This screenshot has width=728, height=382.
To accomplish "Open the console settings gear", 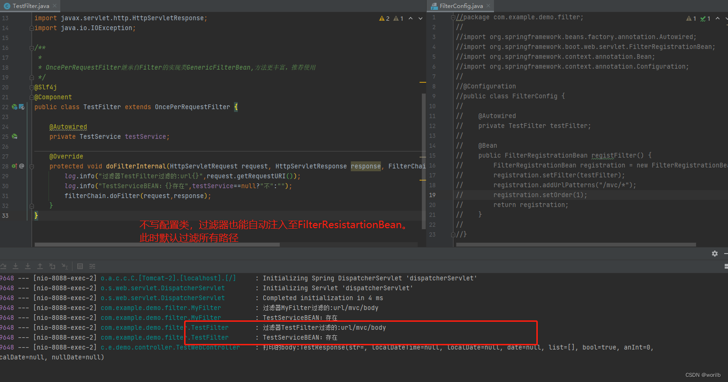I will pyautogui.click(x=715, y=254).
